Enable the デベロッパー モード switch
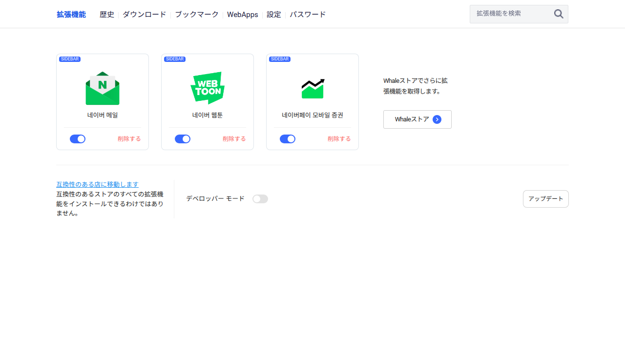Viewport: 625px width, 351px height. click(260, 199)
